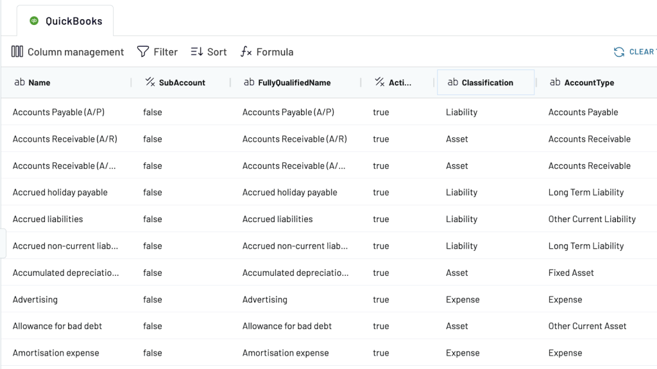Image resolution: width=657 pixels, height=369 pixels.
Task: Click Expense classification in Advertising row
Action: 463,300
